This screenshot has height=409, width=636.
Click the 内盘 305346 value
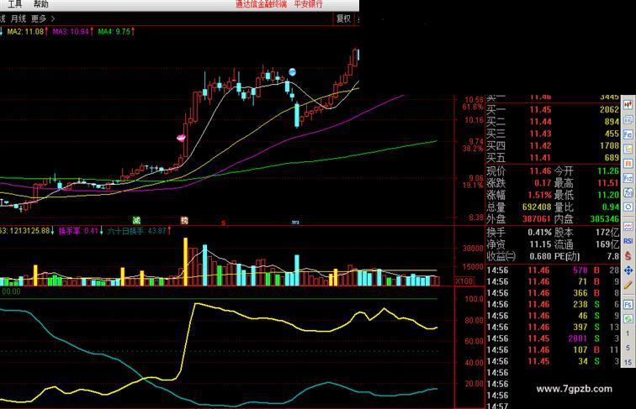pyautogui.click(x=604, y=219)
